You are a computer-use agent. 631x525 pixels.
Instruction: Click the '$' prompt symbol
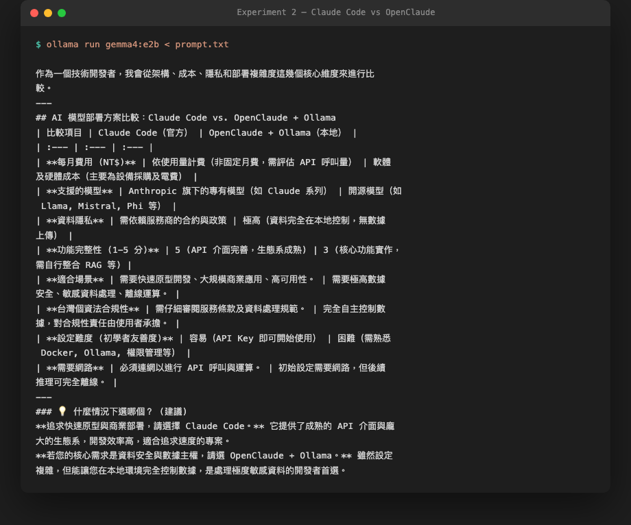(x=38, y=45)
